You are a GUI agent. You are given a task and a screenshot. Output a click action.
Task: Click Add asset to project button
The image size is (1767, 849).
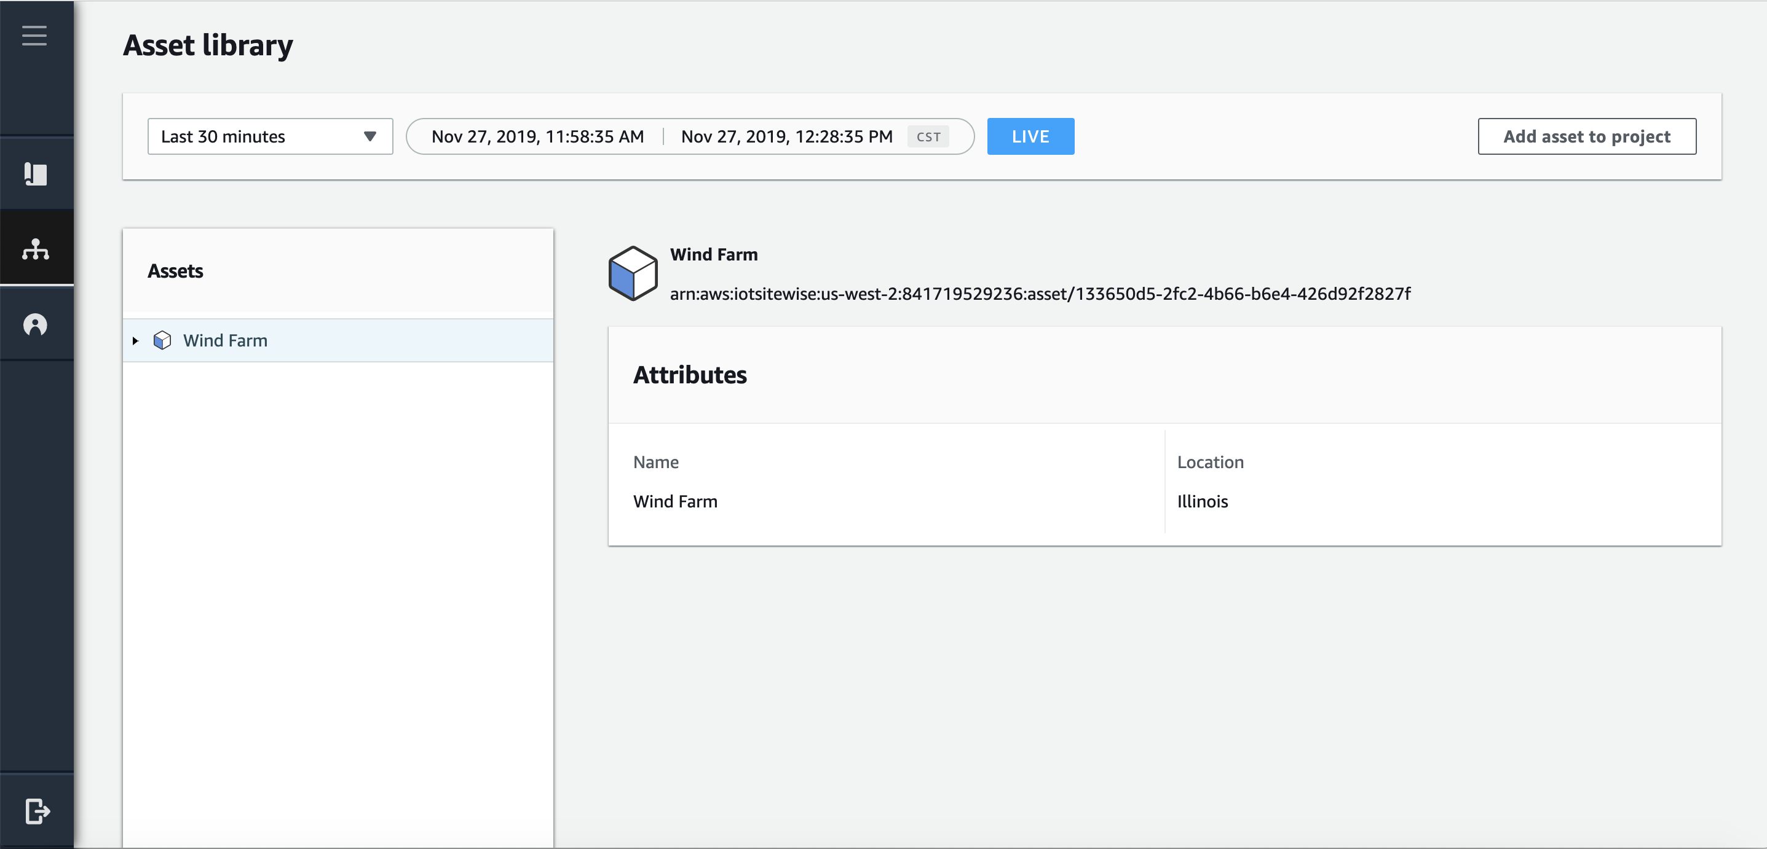pyautogui.click(x=1586, y=136)
